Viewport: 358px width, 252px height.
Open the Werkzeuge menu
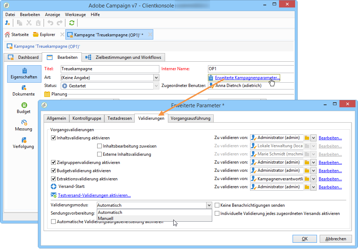click(x=75, y=15)
